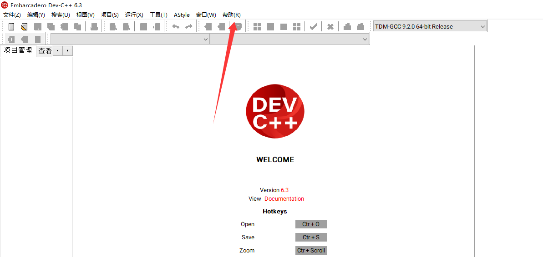This screenshot has width=543, height=257.
Task: Switch to the 项目管理 tab
Action: click(x=18, y=50)
